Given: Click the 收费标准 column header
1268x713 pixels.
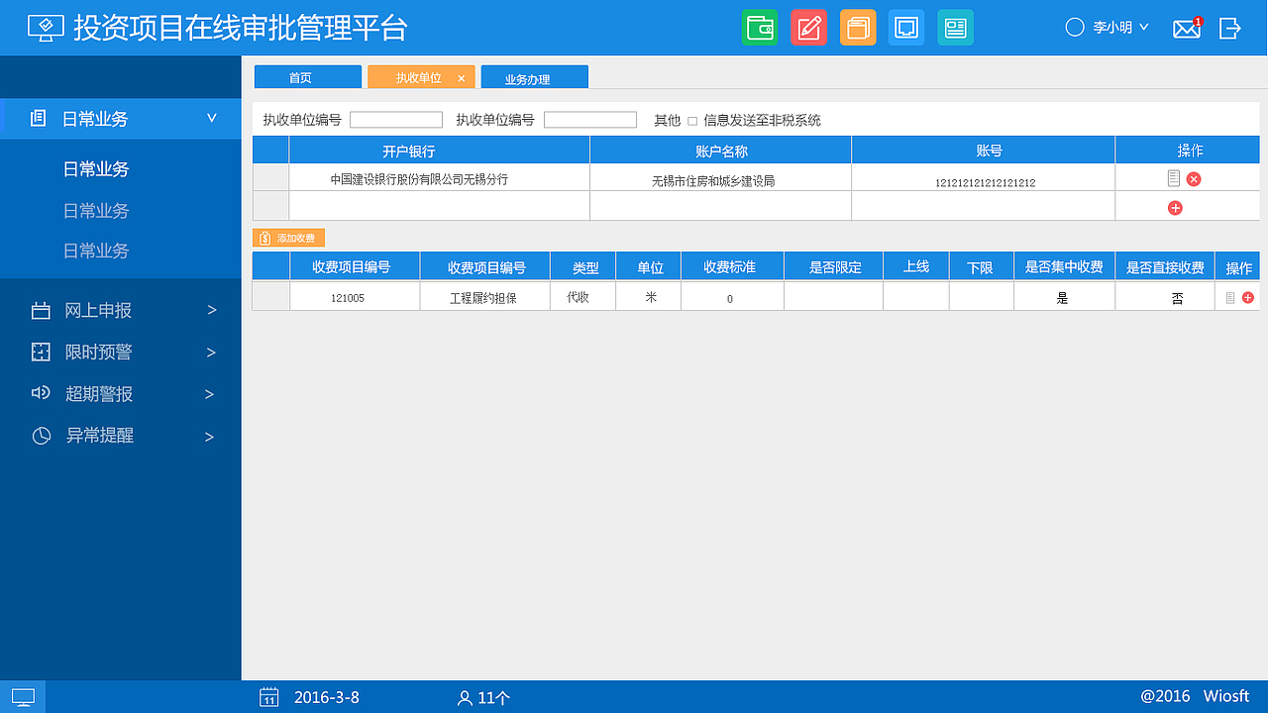Looking at the screenshot, I should pyautogui.click(x=730, y=267).
